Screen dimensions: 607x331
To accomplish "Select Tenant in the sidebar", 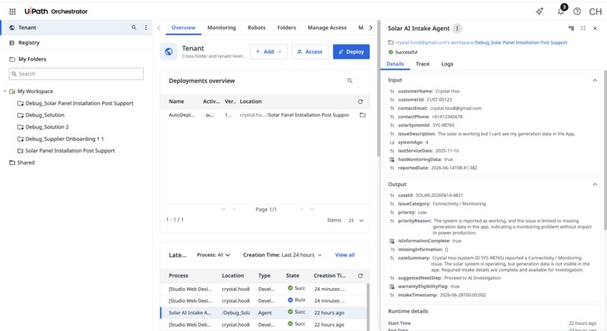I will [76, 27].
